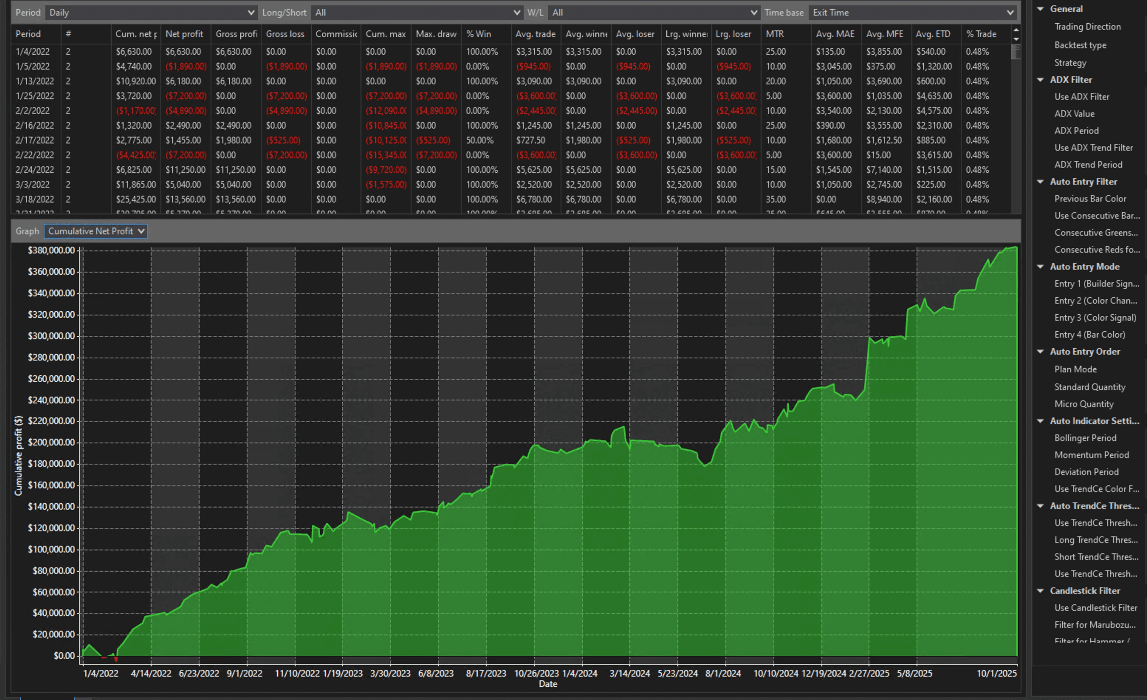
Task: Sort by the % Win column header
Action: click(x=478, y=34)
